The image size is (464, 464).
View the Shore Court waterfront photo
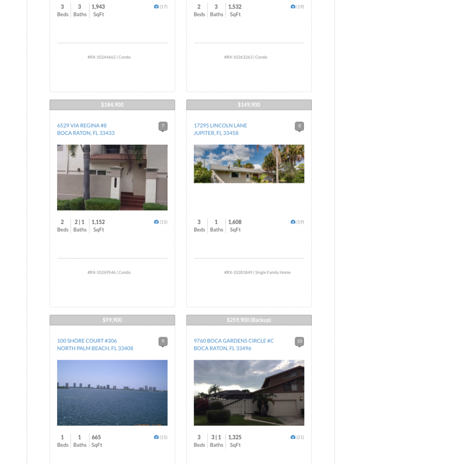112,393
